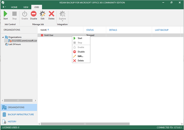The height and width of the screenshot is (130, 184).
Task: Open the BACKUP INFRASTRUCTURE navigation view
Action: [x=19, y=114]
